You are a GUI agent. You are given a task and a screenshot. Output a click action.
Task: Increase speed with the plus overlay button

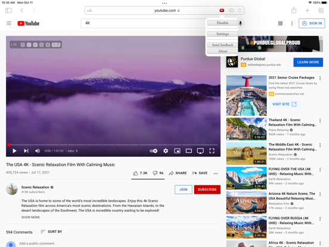pos(35,45)
